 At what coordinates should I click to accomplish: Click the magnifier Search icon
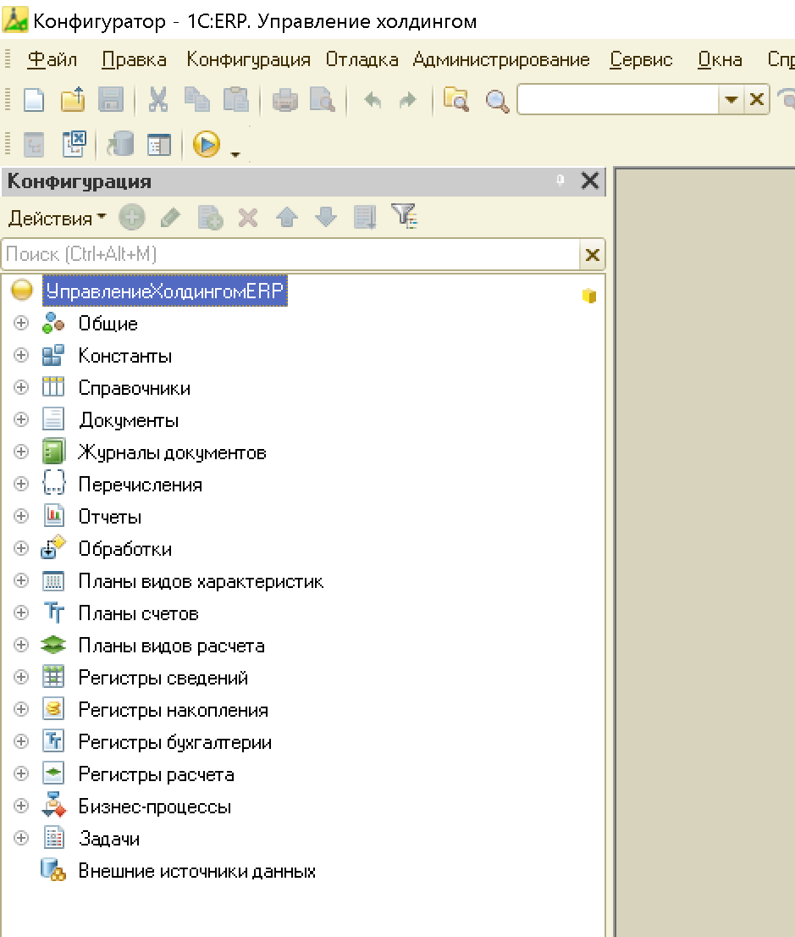[x=497, y=101]
